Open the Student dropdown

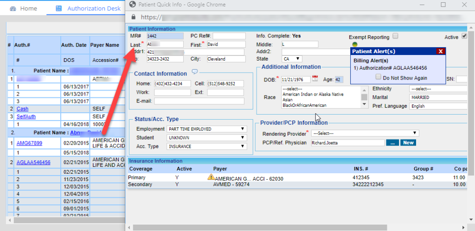(x=206, y=138)
